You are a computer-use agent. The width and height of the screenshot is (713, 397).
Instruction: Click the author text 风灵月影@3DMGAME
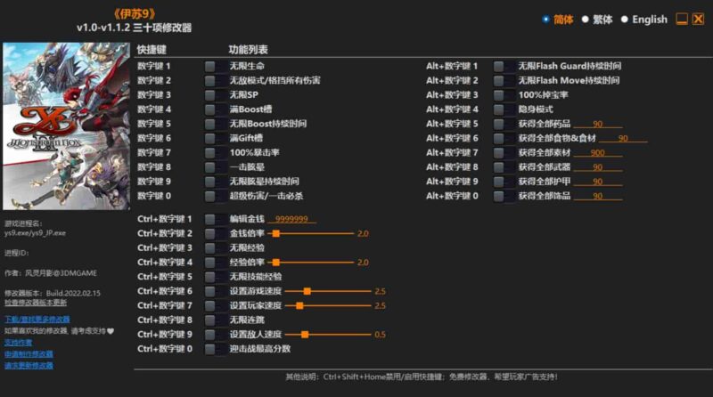(61, 273)
